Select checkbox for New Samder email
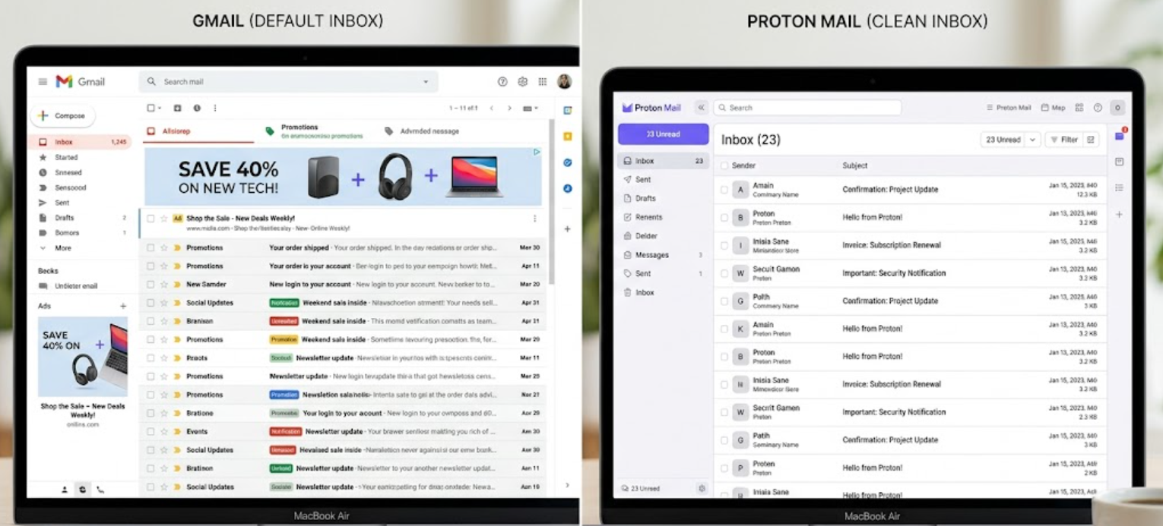Viewport: 1163px width, 526px height. click(x=151, y=285)
